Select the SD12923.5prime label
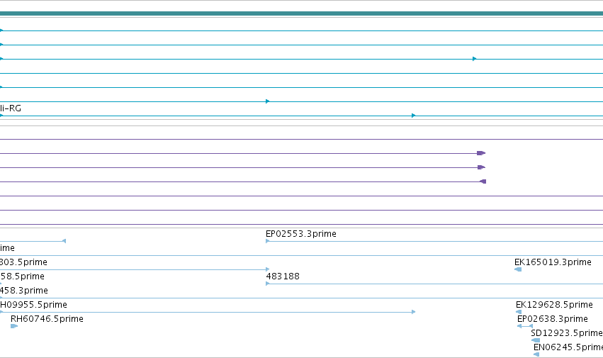The image size is (603, 358). pos(567,333)
